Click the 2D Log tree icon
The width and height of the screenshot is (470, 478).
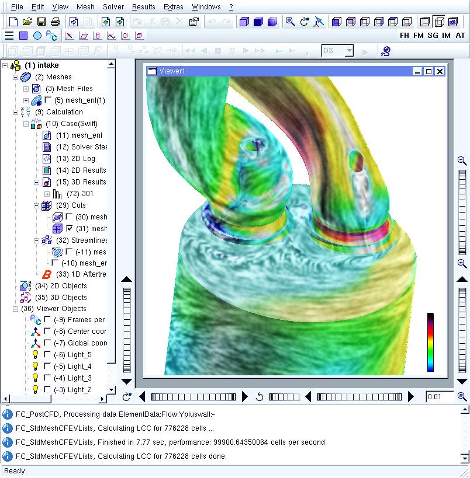tap(47, 159)
